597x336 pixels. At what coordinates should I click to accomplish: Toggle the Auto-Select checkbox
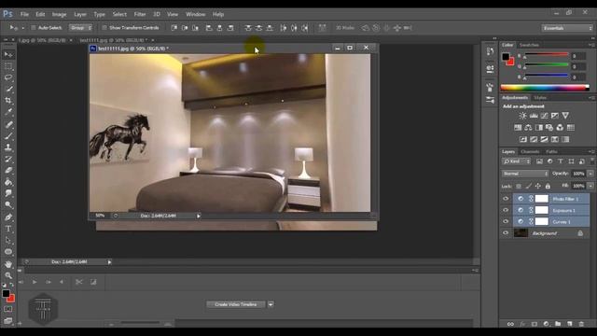34,28
